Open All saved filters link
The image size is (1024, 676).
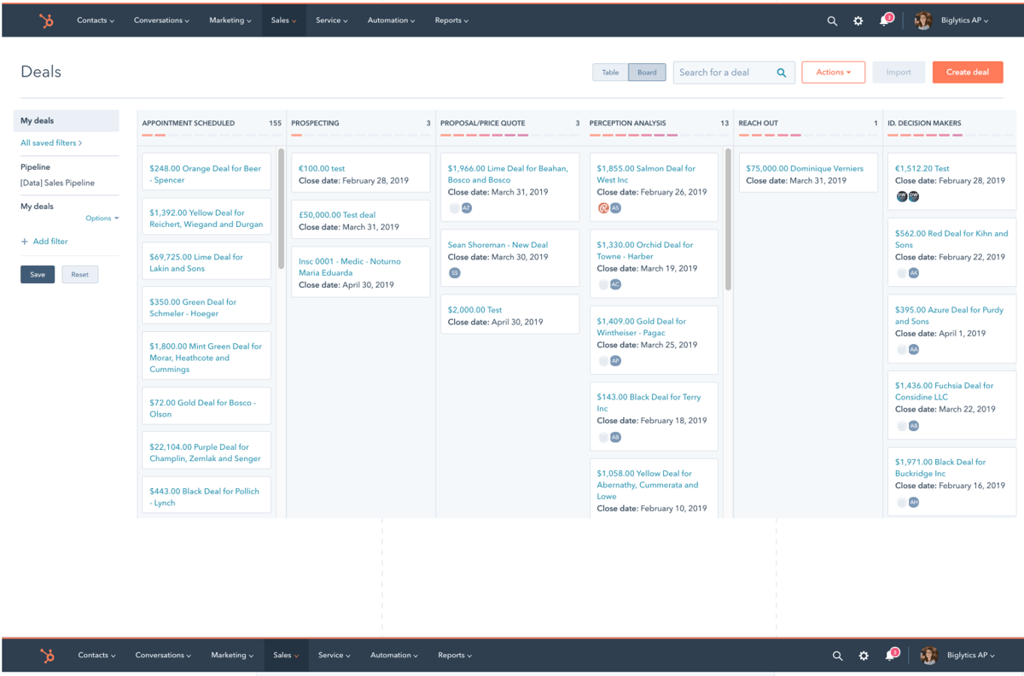tap(51, 143)
